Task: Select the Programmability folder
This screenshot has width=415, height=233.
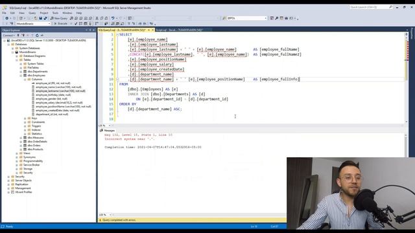Action: tap(33, 161)
